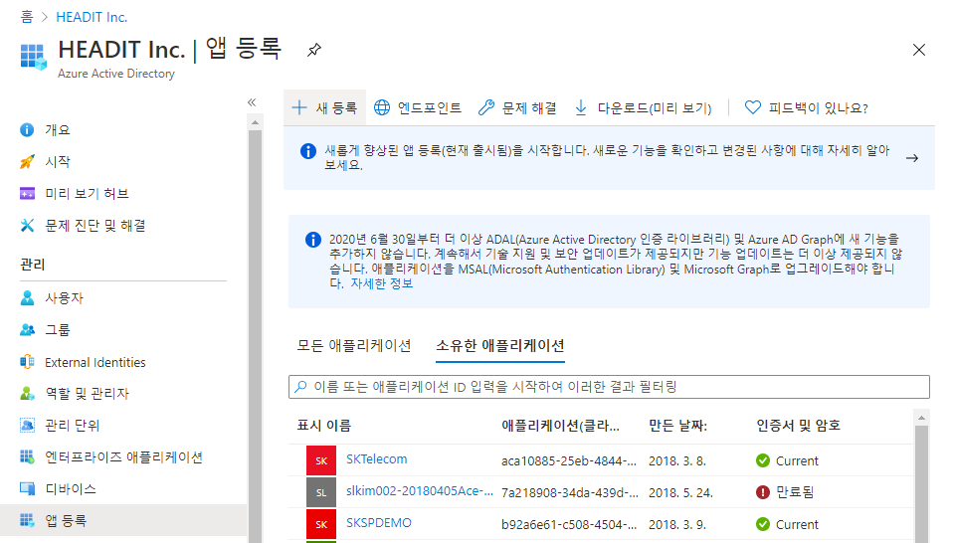Click wrench icon for 문제 진단 및 해결
The height and width of the screenshot is (543, 953).
click(x=27, y=226)
